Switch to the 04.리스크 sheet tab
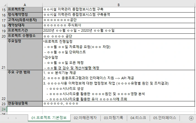196x123 pixels. [x=138, y=118]
